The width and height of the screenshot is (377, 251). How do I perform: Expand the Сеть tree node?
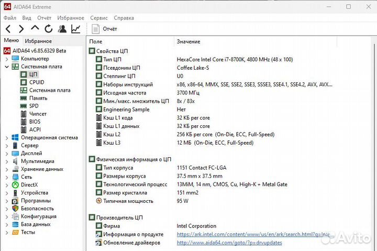coord(7,177)
